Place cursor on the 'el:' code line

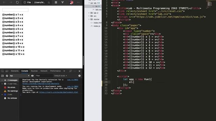(131, 82)
